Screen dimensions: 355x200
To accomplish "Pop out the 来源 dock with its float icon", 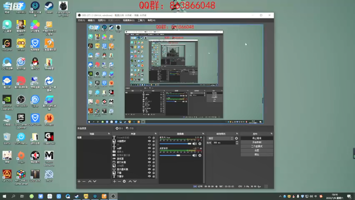I will (x=156, y=134).
